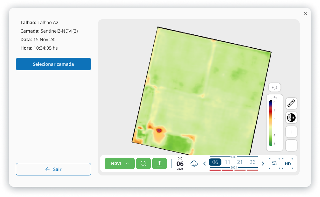Screen dimensions: 320x197
Task: Toggle the cloud filter button
Action: tap(274, 164)
